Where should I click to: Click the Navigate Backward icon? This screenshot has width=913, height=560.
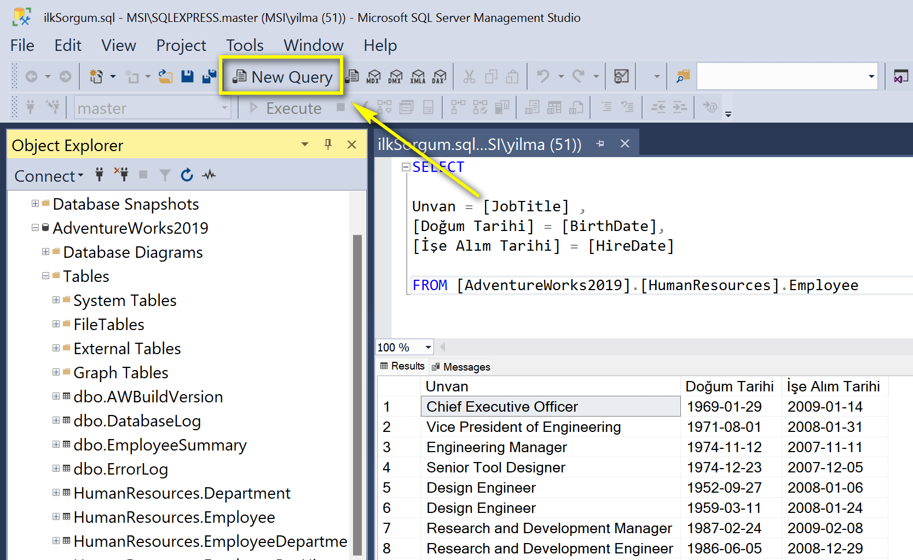[32, 76]
